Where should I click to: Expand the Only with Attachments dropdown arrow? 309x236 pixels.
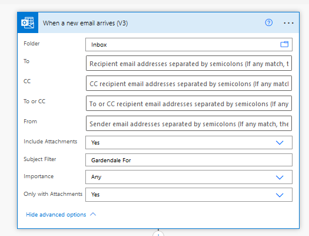tap(280, 195)
